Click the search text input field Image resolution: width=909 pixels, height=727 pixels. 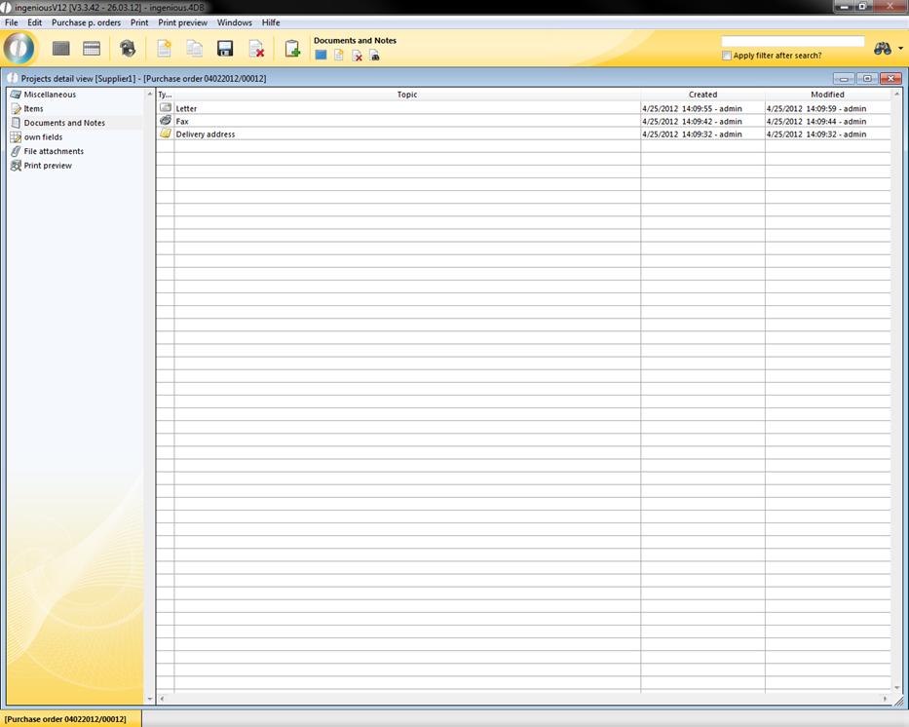[792, 42]
